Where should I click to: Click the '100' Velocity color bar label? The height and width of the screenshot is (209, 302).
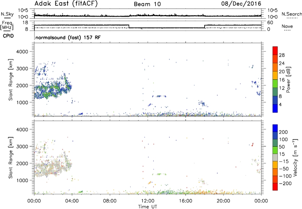click(x=284, y=140)
